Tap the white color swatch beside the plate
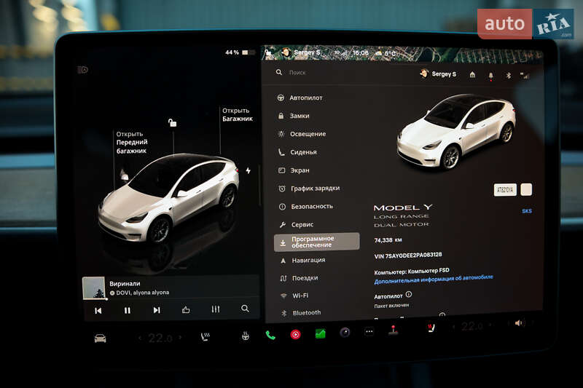 (526, 189)
